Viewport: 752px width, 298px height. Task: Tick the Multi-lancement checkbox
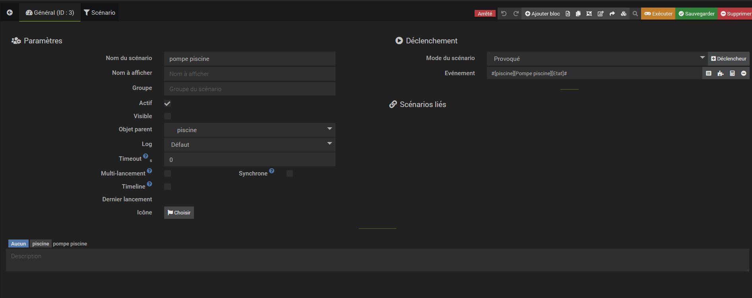click(x=167, y=173)
